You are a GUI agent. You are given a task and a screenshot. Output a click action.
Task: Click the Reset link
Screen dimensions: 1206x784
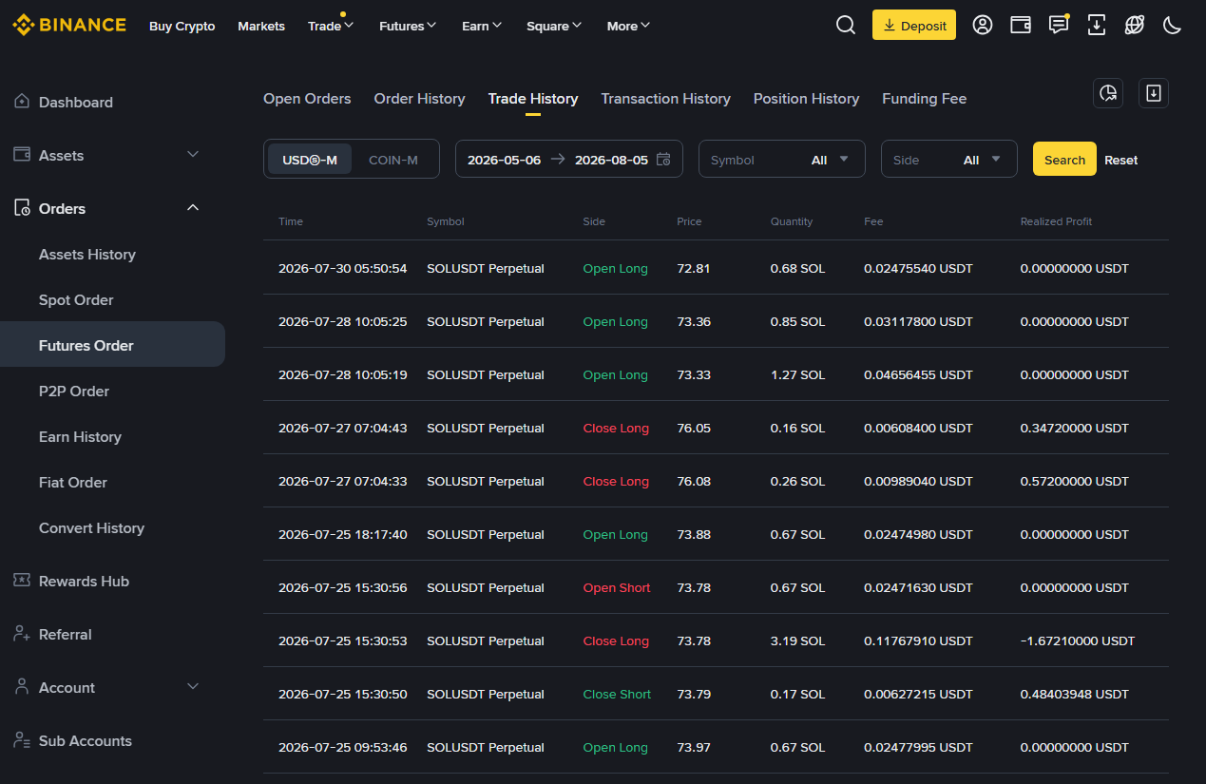click(x=1120, y=160)
